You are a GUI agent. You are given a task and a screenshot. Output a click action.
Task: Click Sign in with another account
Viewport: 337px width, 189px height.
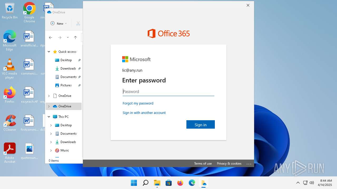pyautogui.click(x=144, y=113)
